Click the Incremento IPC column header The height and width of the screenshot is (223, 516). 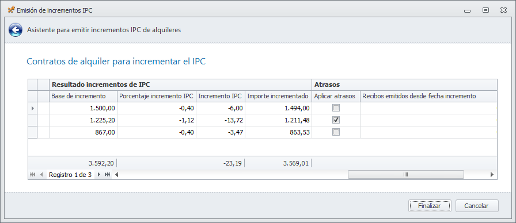[221, 96]
